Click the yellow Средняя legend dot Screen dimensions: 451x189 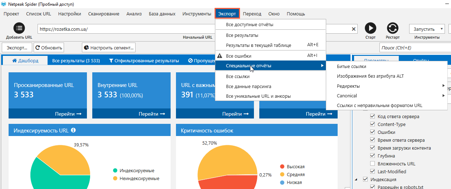click(x=282, y=175)
